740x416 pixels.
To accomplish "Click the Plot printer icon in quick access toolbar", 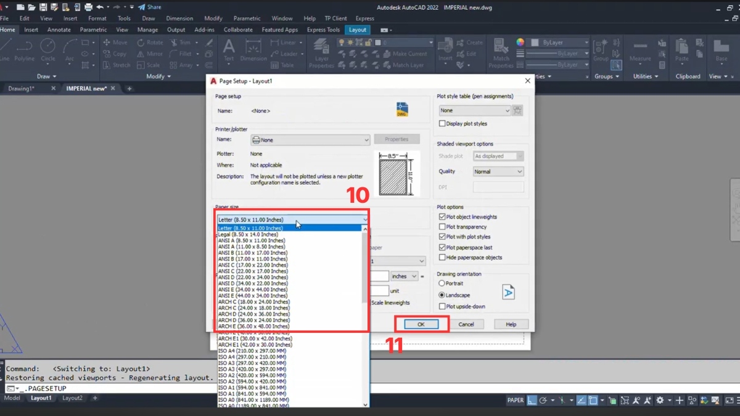I will tap(88, 7).
